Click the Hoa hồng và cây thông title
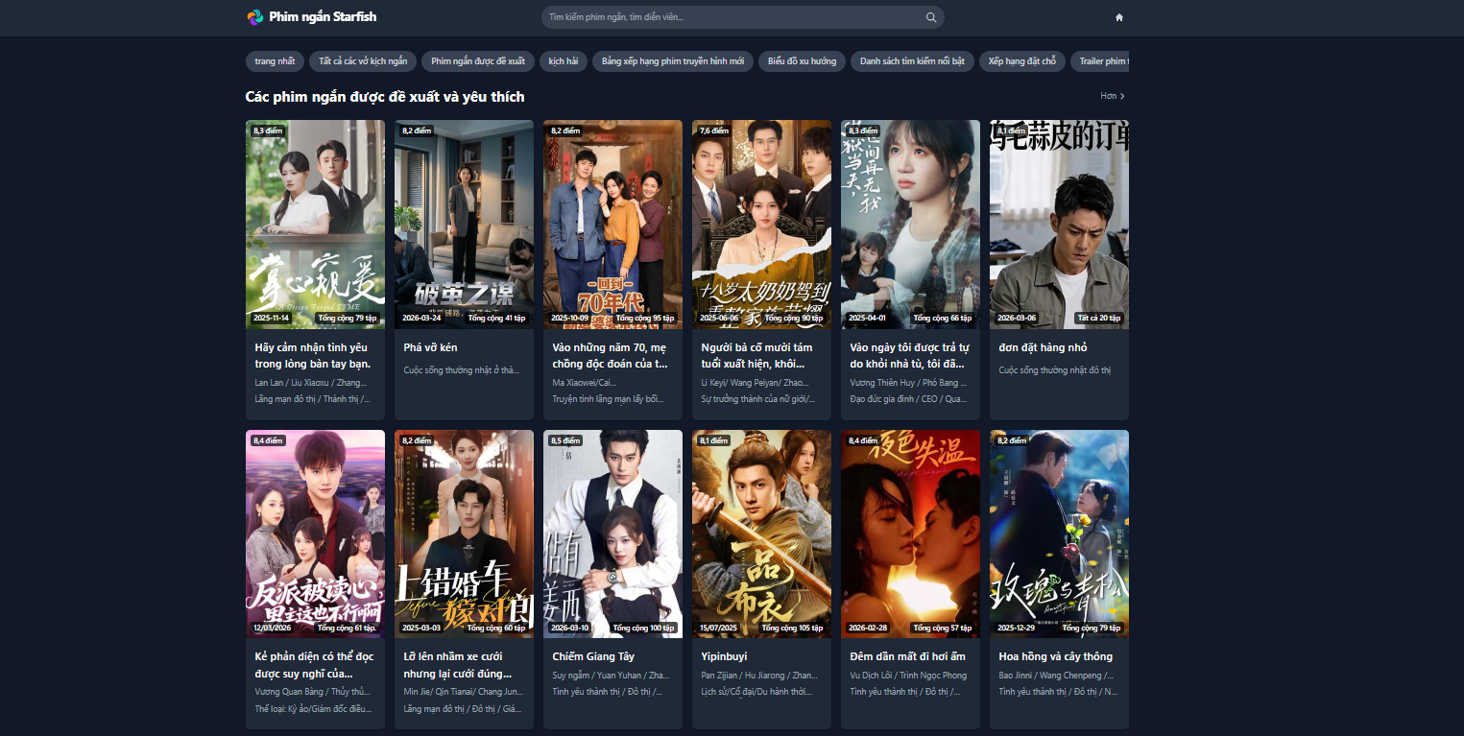Image resolution: width=1464 pixels, height=736 pixels. tap(1055, 656)
